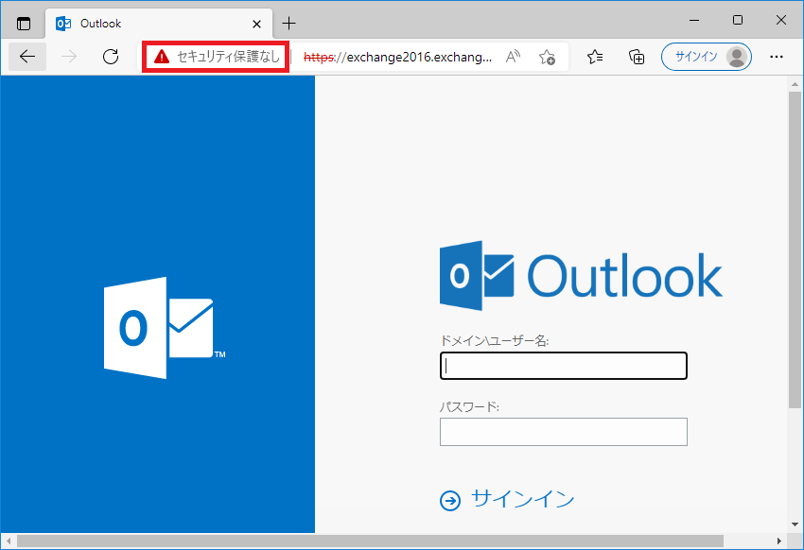804x550 pixels.
Task: Click the サインイン link on login form
Action: pos(507,499)
